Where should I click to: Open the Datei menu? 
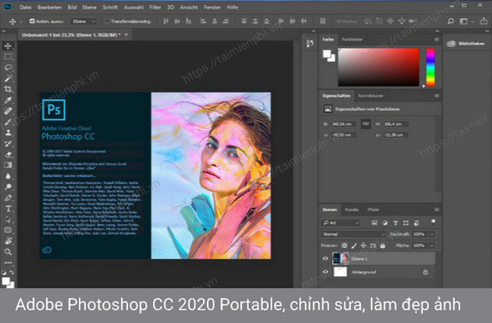[x=26, y=7]
